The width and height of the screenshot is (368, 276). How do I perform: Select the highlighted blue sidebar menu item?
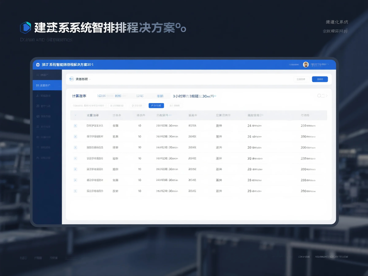(47, 85)
